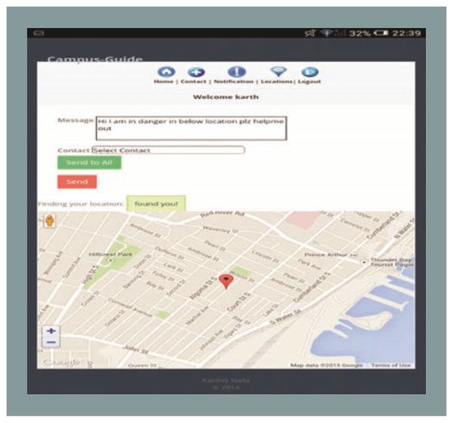Open the Home icon in navigation
453x423 pixels.
(x=166, y=72)
